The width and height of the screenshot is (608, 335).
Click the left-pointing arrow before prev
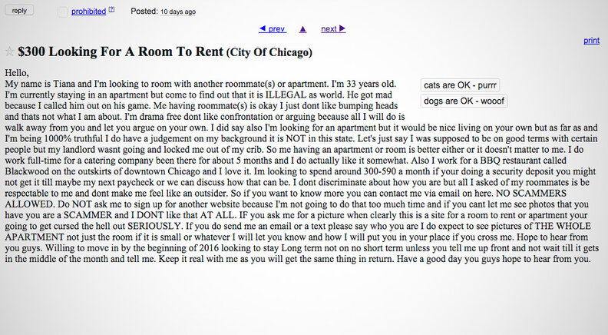click(x=263, y=29)
